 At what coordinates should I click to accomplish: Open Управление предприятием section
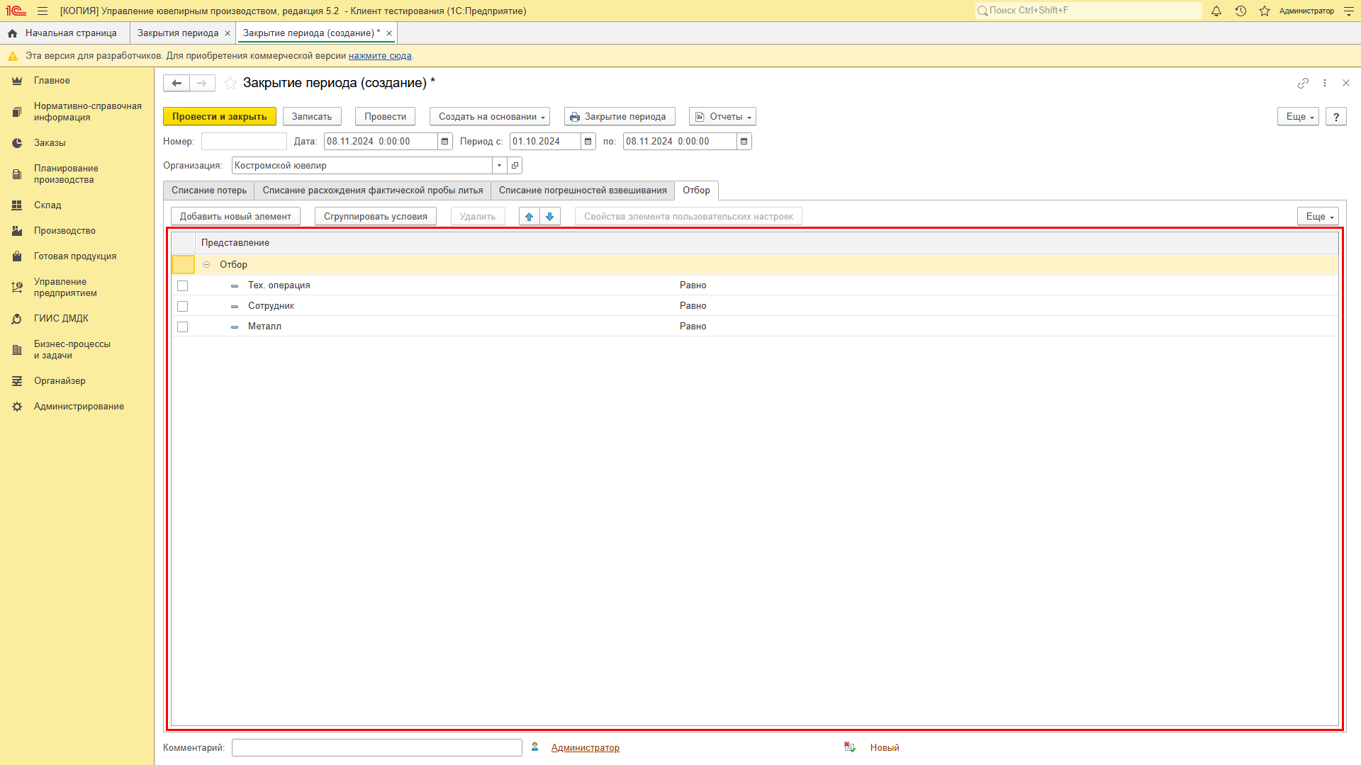pos(77,288)
